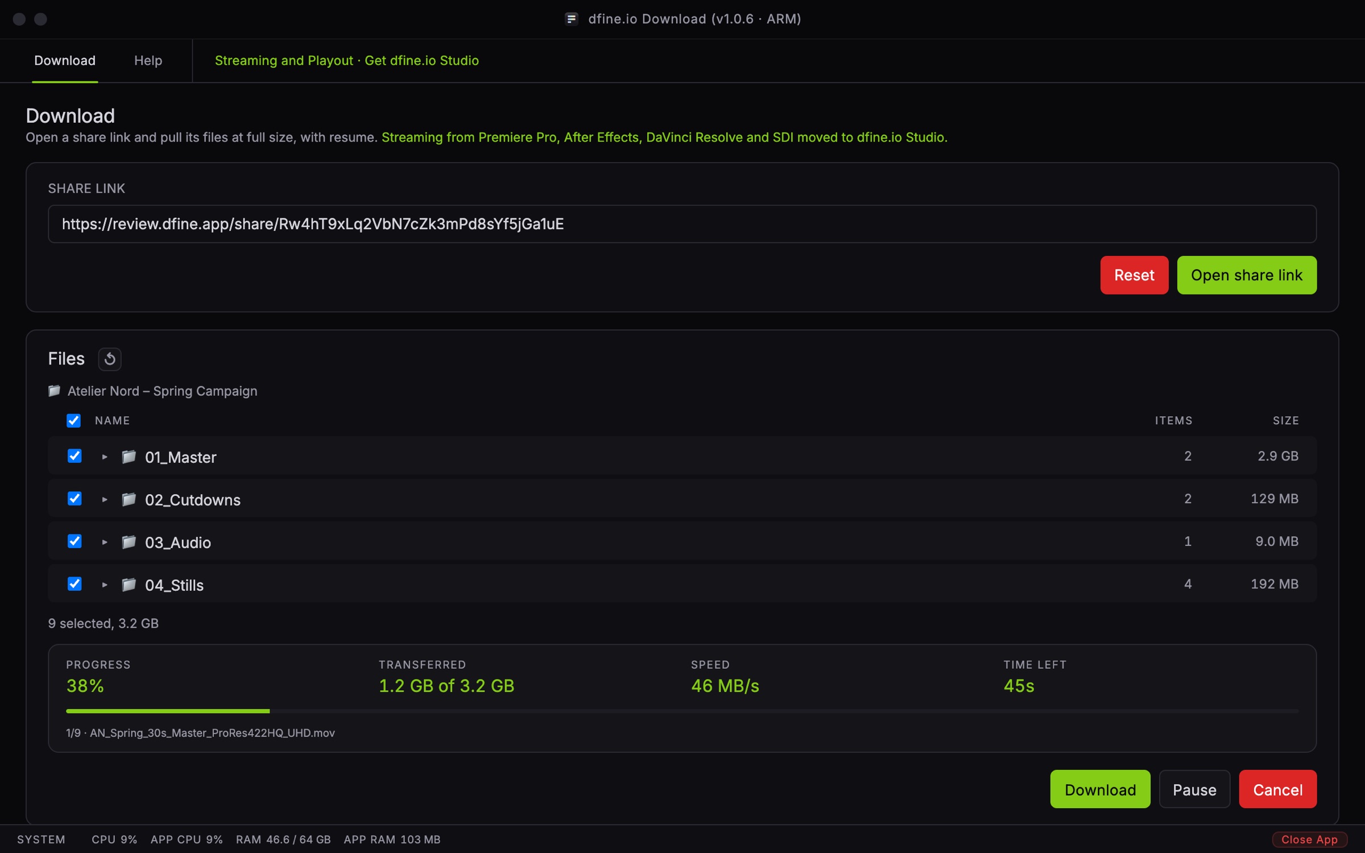Uncheck the 03_Audio folder checkbox
The image size is (1365, 853).
pos(75,541)
